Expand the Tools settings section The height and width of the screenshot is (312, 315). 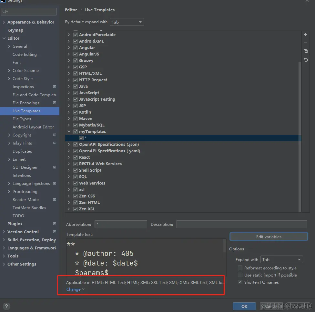coord(4,256)
